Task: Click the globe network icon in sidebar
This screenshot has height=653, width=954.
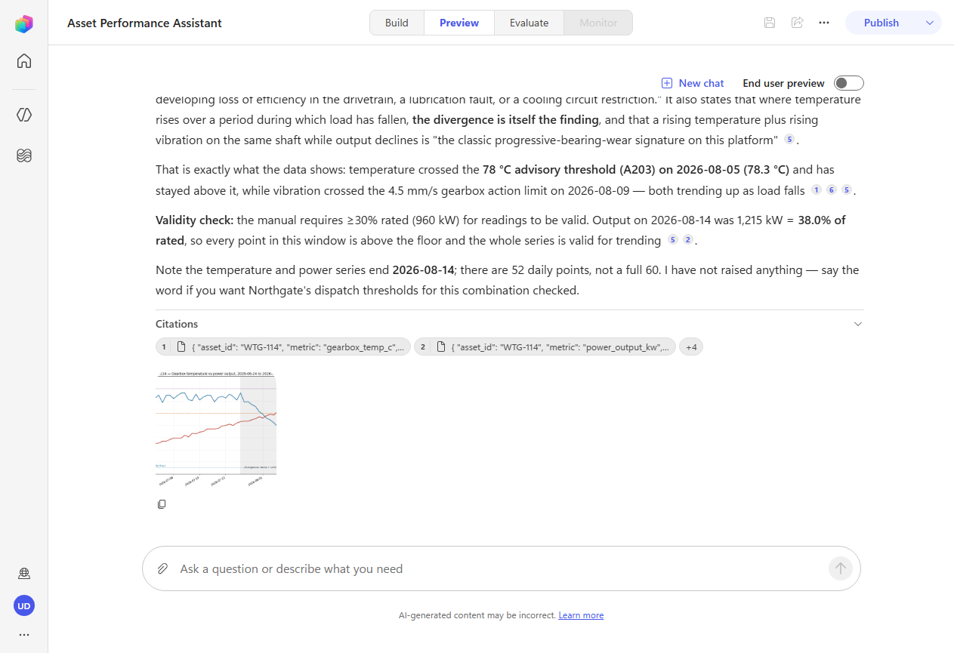Action: [24, 574]
